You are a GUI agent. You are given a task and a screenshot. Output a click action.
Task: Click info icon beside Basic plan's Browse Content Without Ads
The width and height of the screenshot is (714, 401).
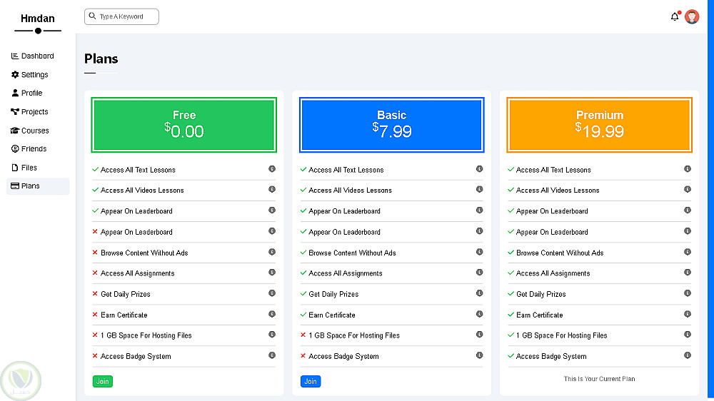(x=480, y=252)
